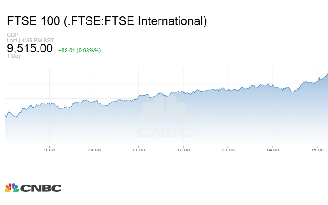Click the 14:00 time axis label
The height and width of the screenshot is (205, 328).
pyautogui.click(x=272, y=149)
